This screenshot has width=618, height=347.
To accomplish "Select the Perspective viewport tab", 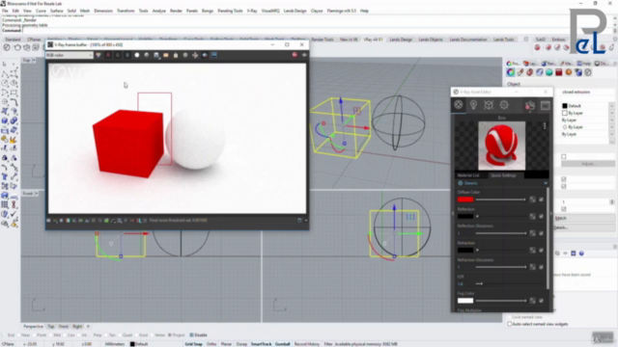I will (x=33, y=327).
